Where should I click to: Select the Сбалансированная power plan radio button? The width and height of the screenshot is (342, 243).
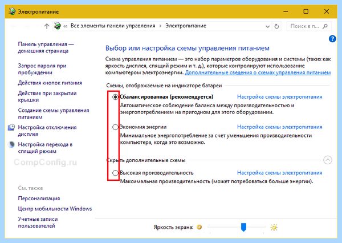[x=115, y=97]
